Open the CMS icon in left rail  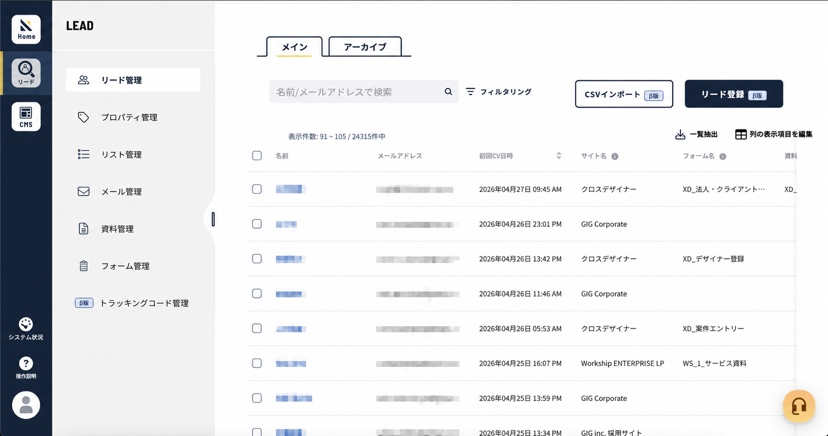tap(26, 116)
